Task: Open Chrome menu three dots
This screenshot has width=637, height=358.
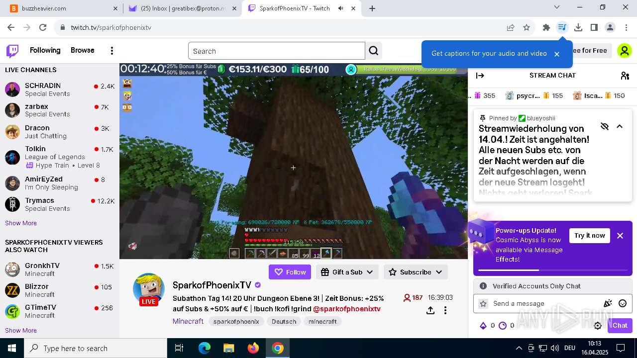Action: tap(626, 27)
